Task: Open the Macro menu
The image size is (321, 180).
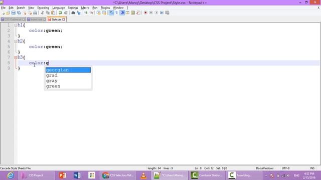Action: 85,8
